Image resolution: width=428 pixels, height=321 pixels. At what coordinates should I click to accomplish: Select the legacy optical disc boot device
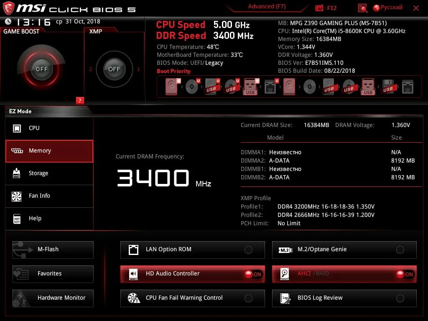click(309, 87)
